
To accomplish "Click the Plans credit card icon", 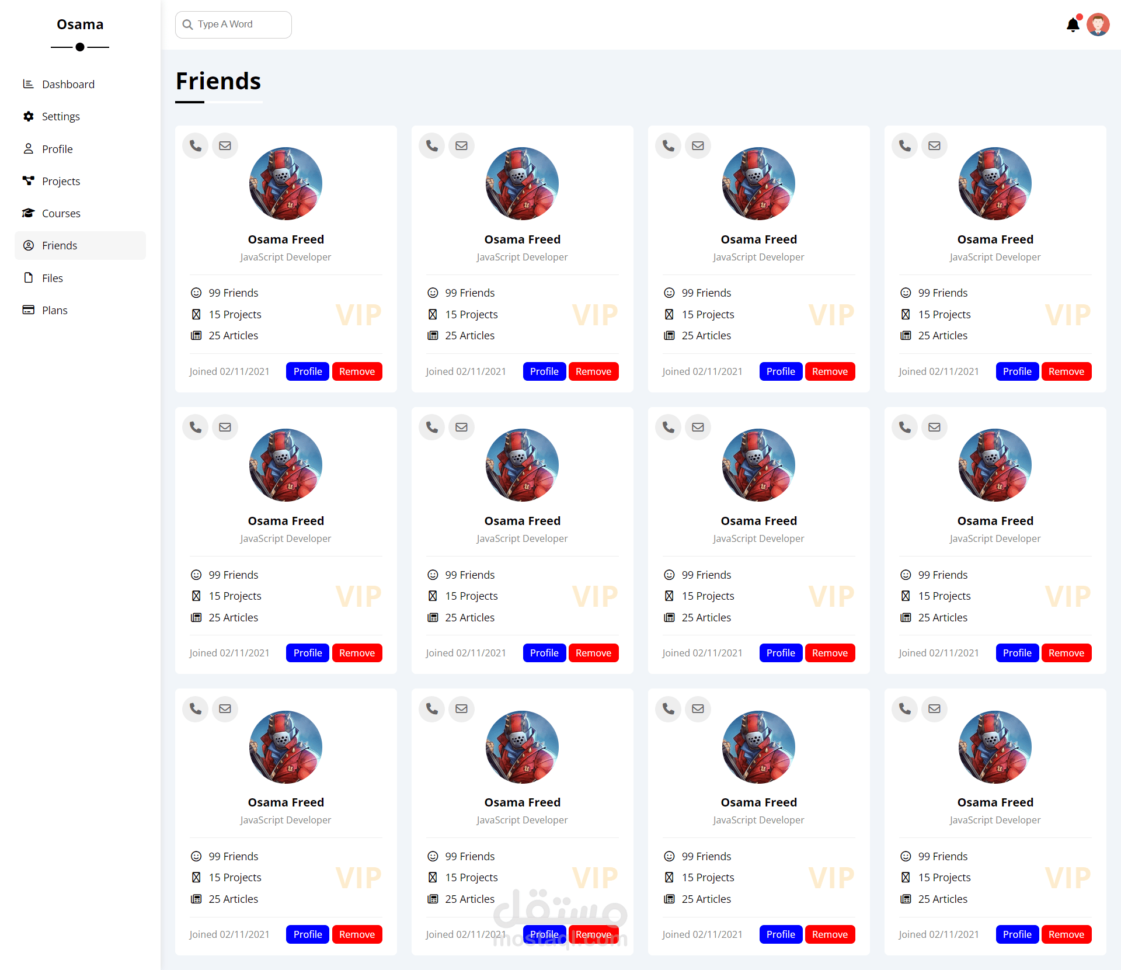I will tap(28, 310).
